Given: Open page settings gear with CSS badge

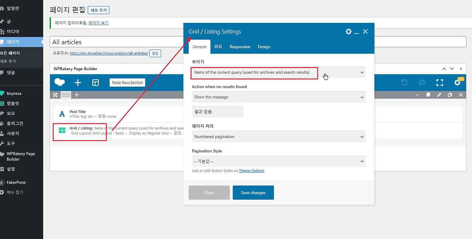Looking at the screenshot, I should click(458, 82).
